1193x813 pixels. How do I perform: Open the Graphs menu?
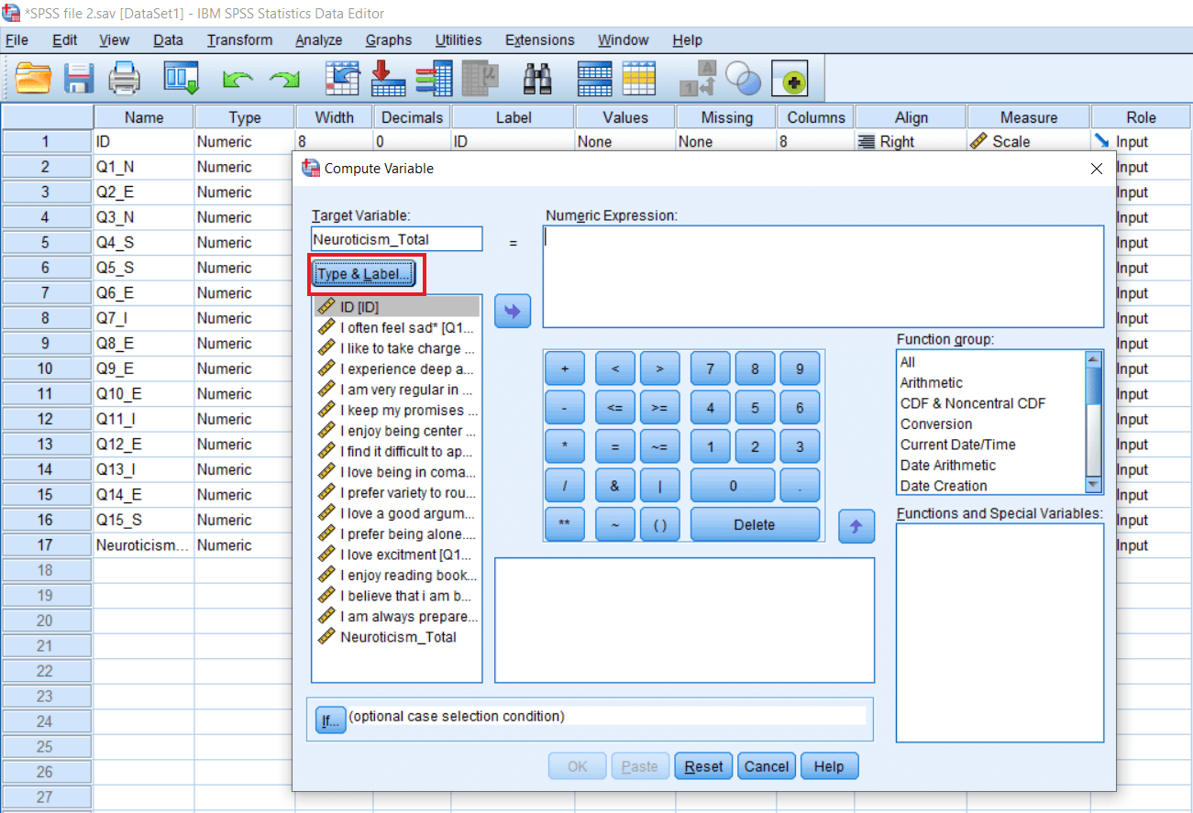(388, 40)
